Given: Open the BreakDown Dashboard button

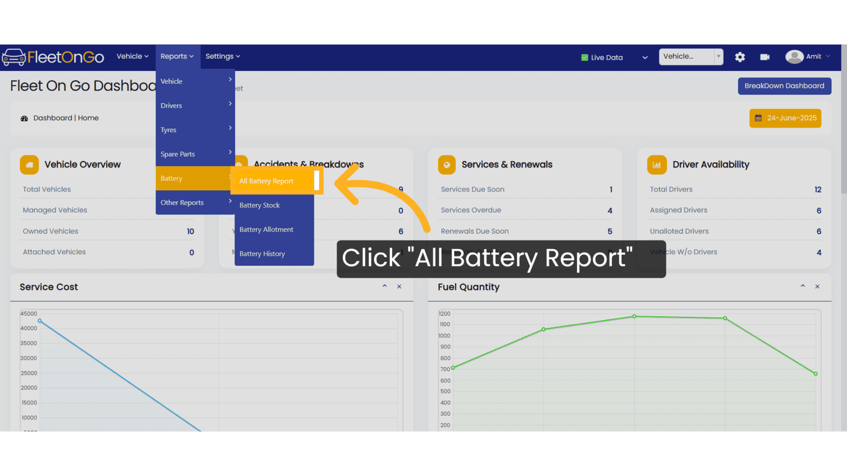Looking at the screenshot, I should 785,86.
